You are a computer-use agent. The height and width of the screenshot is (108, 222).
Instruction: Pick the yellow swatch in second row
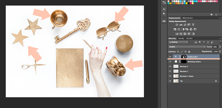point(186,3)
